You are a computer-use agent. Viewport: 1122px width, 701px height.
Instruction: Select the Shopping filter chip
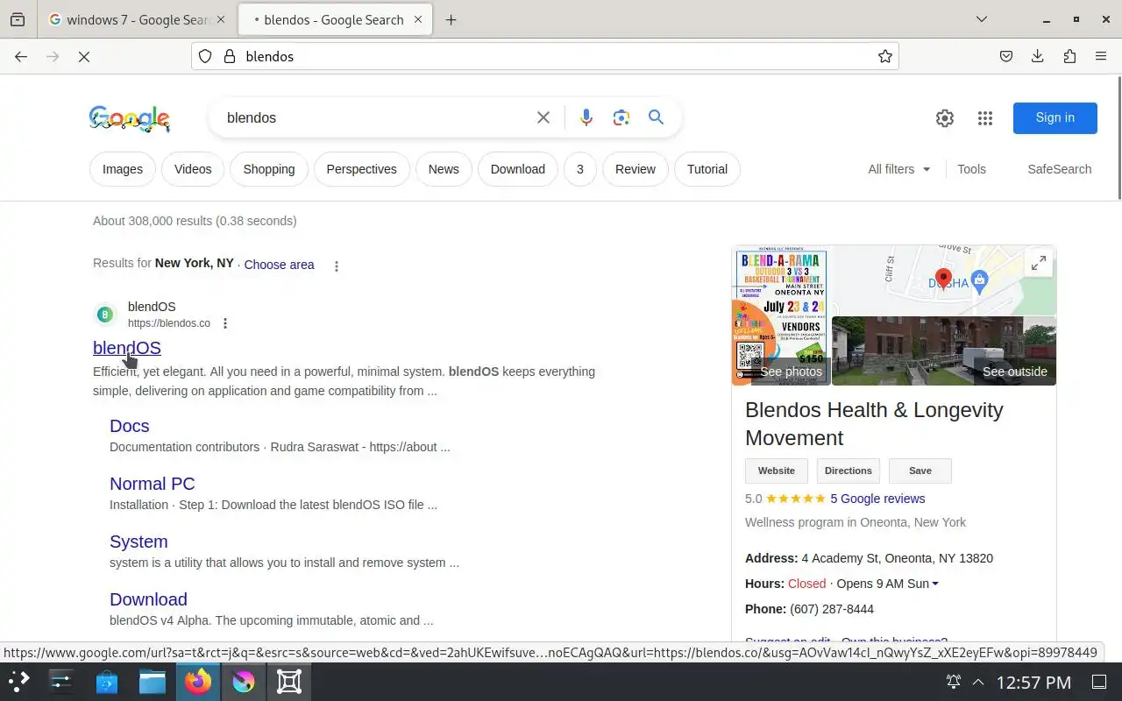[269, 169]
